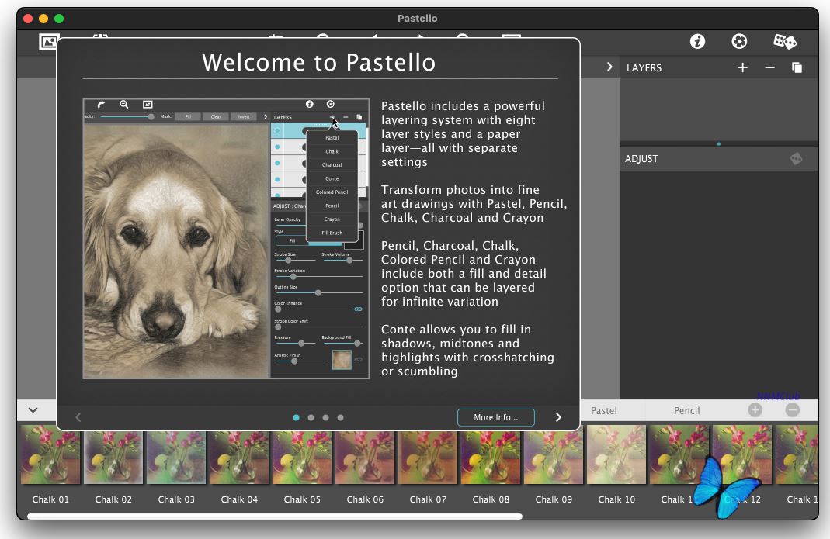The height and width of the screenshot is (539, 830).
Task: Select the Chalk 06 preset thumbnail
Action: coord(365,455)
